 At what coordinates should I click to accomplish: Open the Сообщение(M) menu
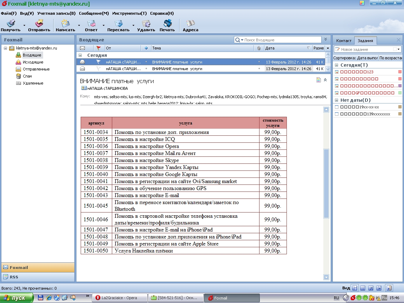click(x=94, y=13)
